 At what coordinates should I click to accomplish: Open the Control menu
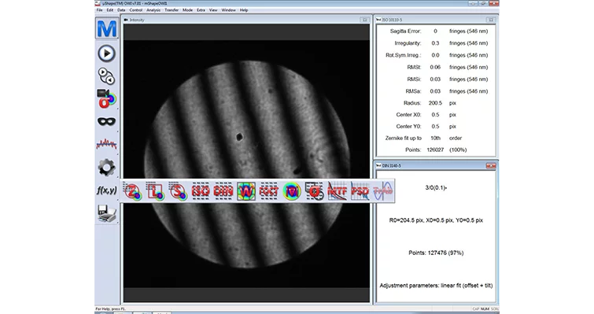click(x=135, y=10)
